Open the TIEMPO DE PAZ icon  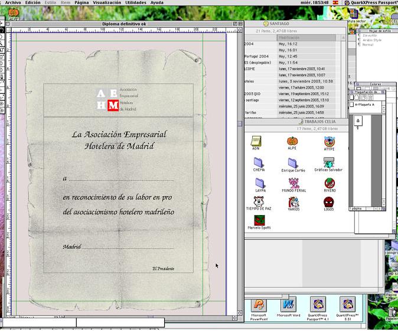[259, 203]
